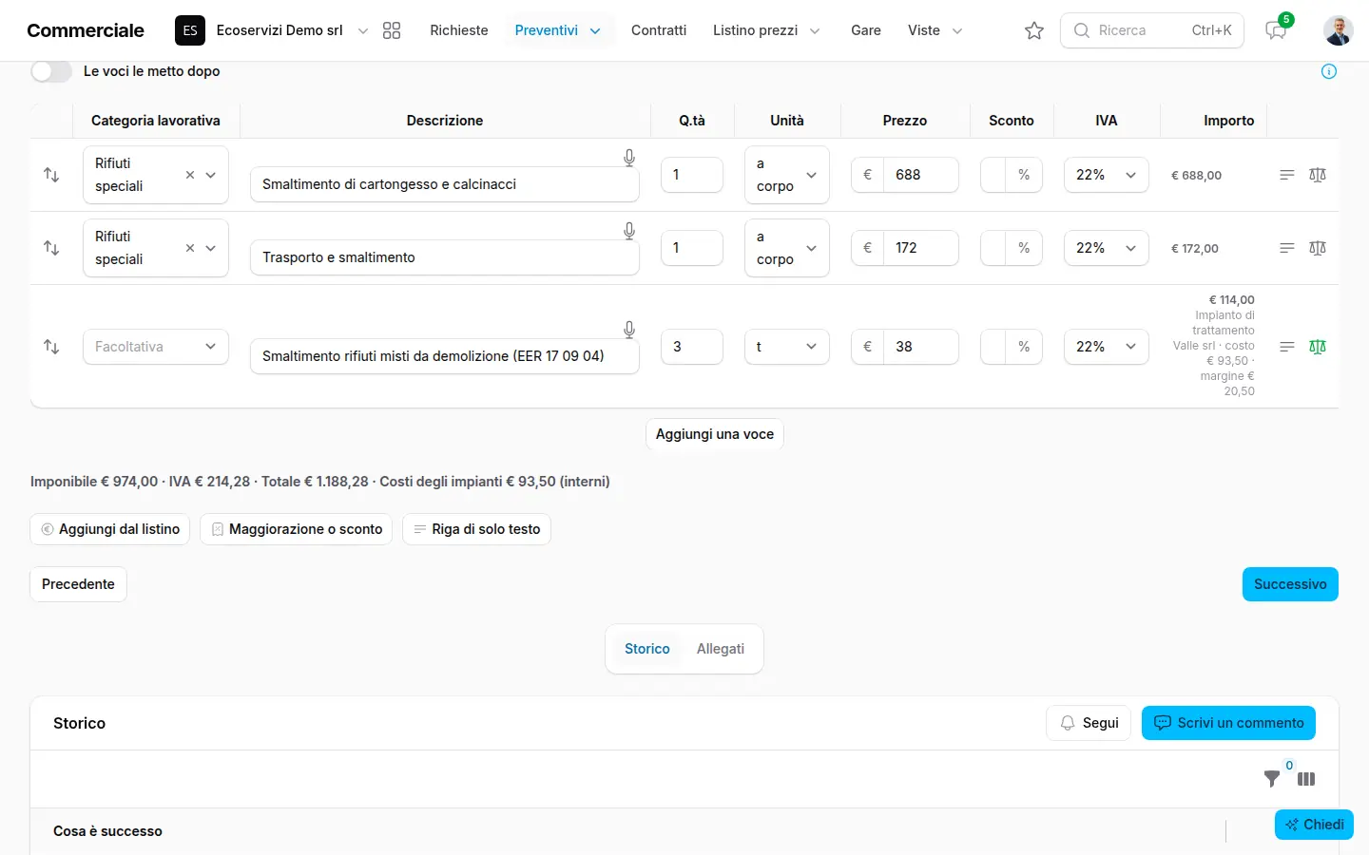The image size is (1369, 855).
Task: Open the Chiedi assistant button
Action: [1314, 825]
